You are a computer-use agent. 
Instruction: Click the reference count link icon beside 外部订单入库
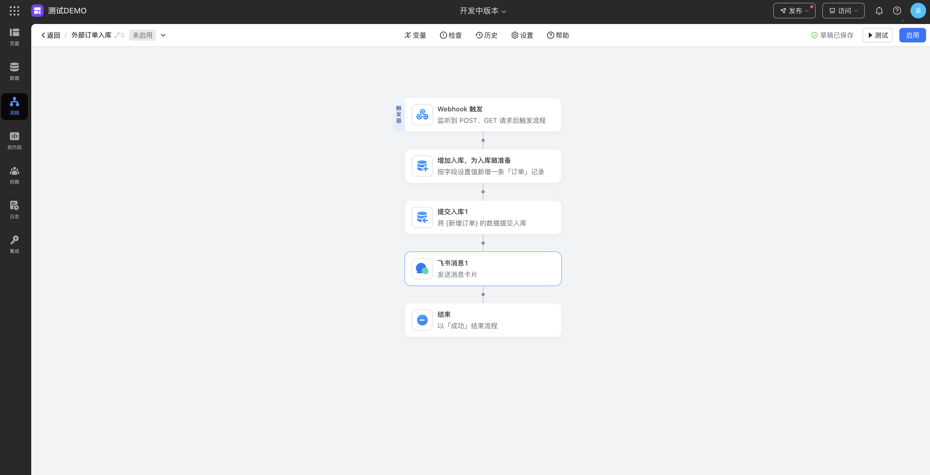click(119, 35)
